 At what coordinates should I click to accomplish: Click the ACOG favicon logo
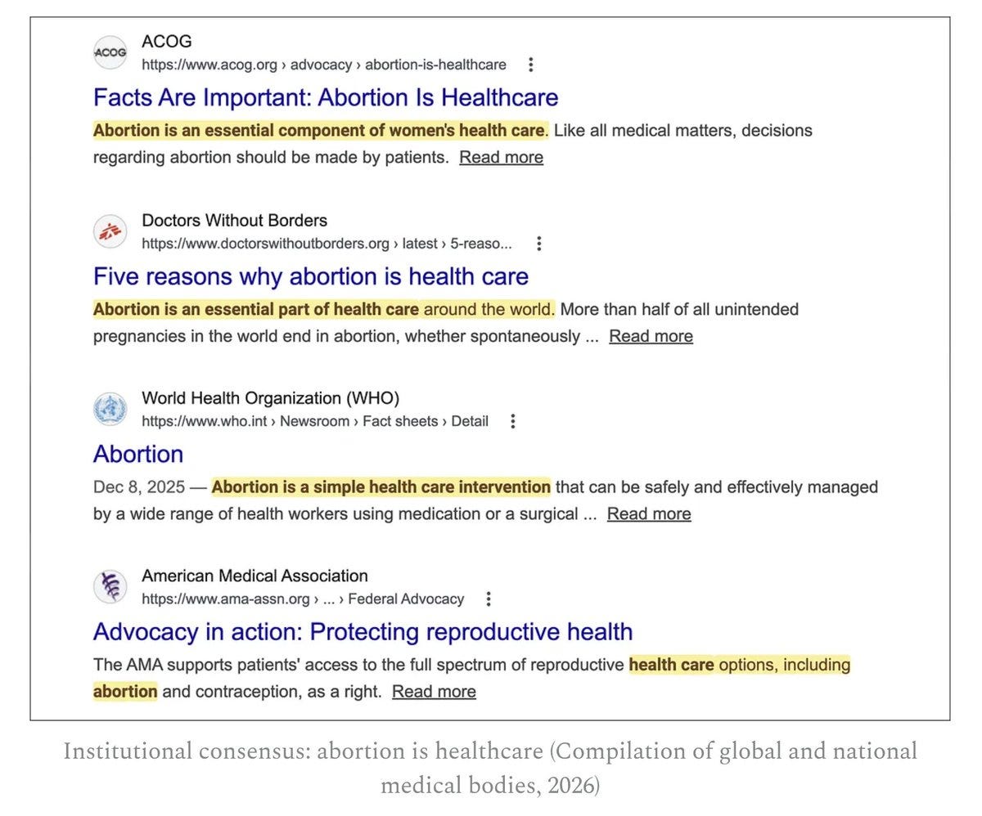pyautogui.click(x=110, y=52)
